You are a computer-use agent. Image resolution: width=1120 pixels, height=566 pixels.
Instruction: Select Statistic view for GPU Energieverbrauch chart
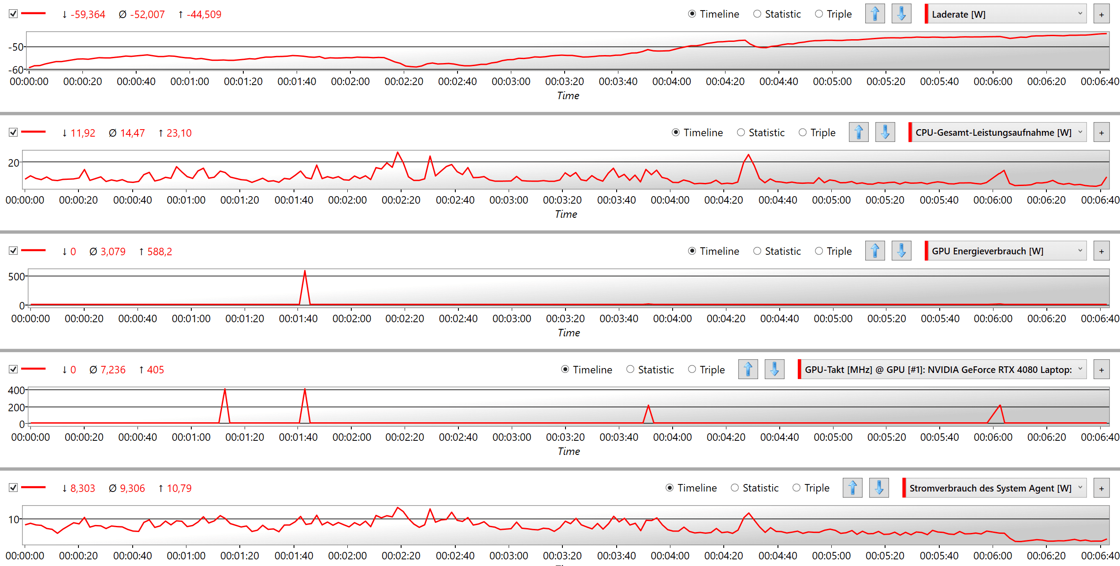point(777,251)
